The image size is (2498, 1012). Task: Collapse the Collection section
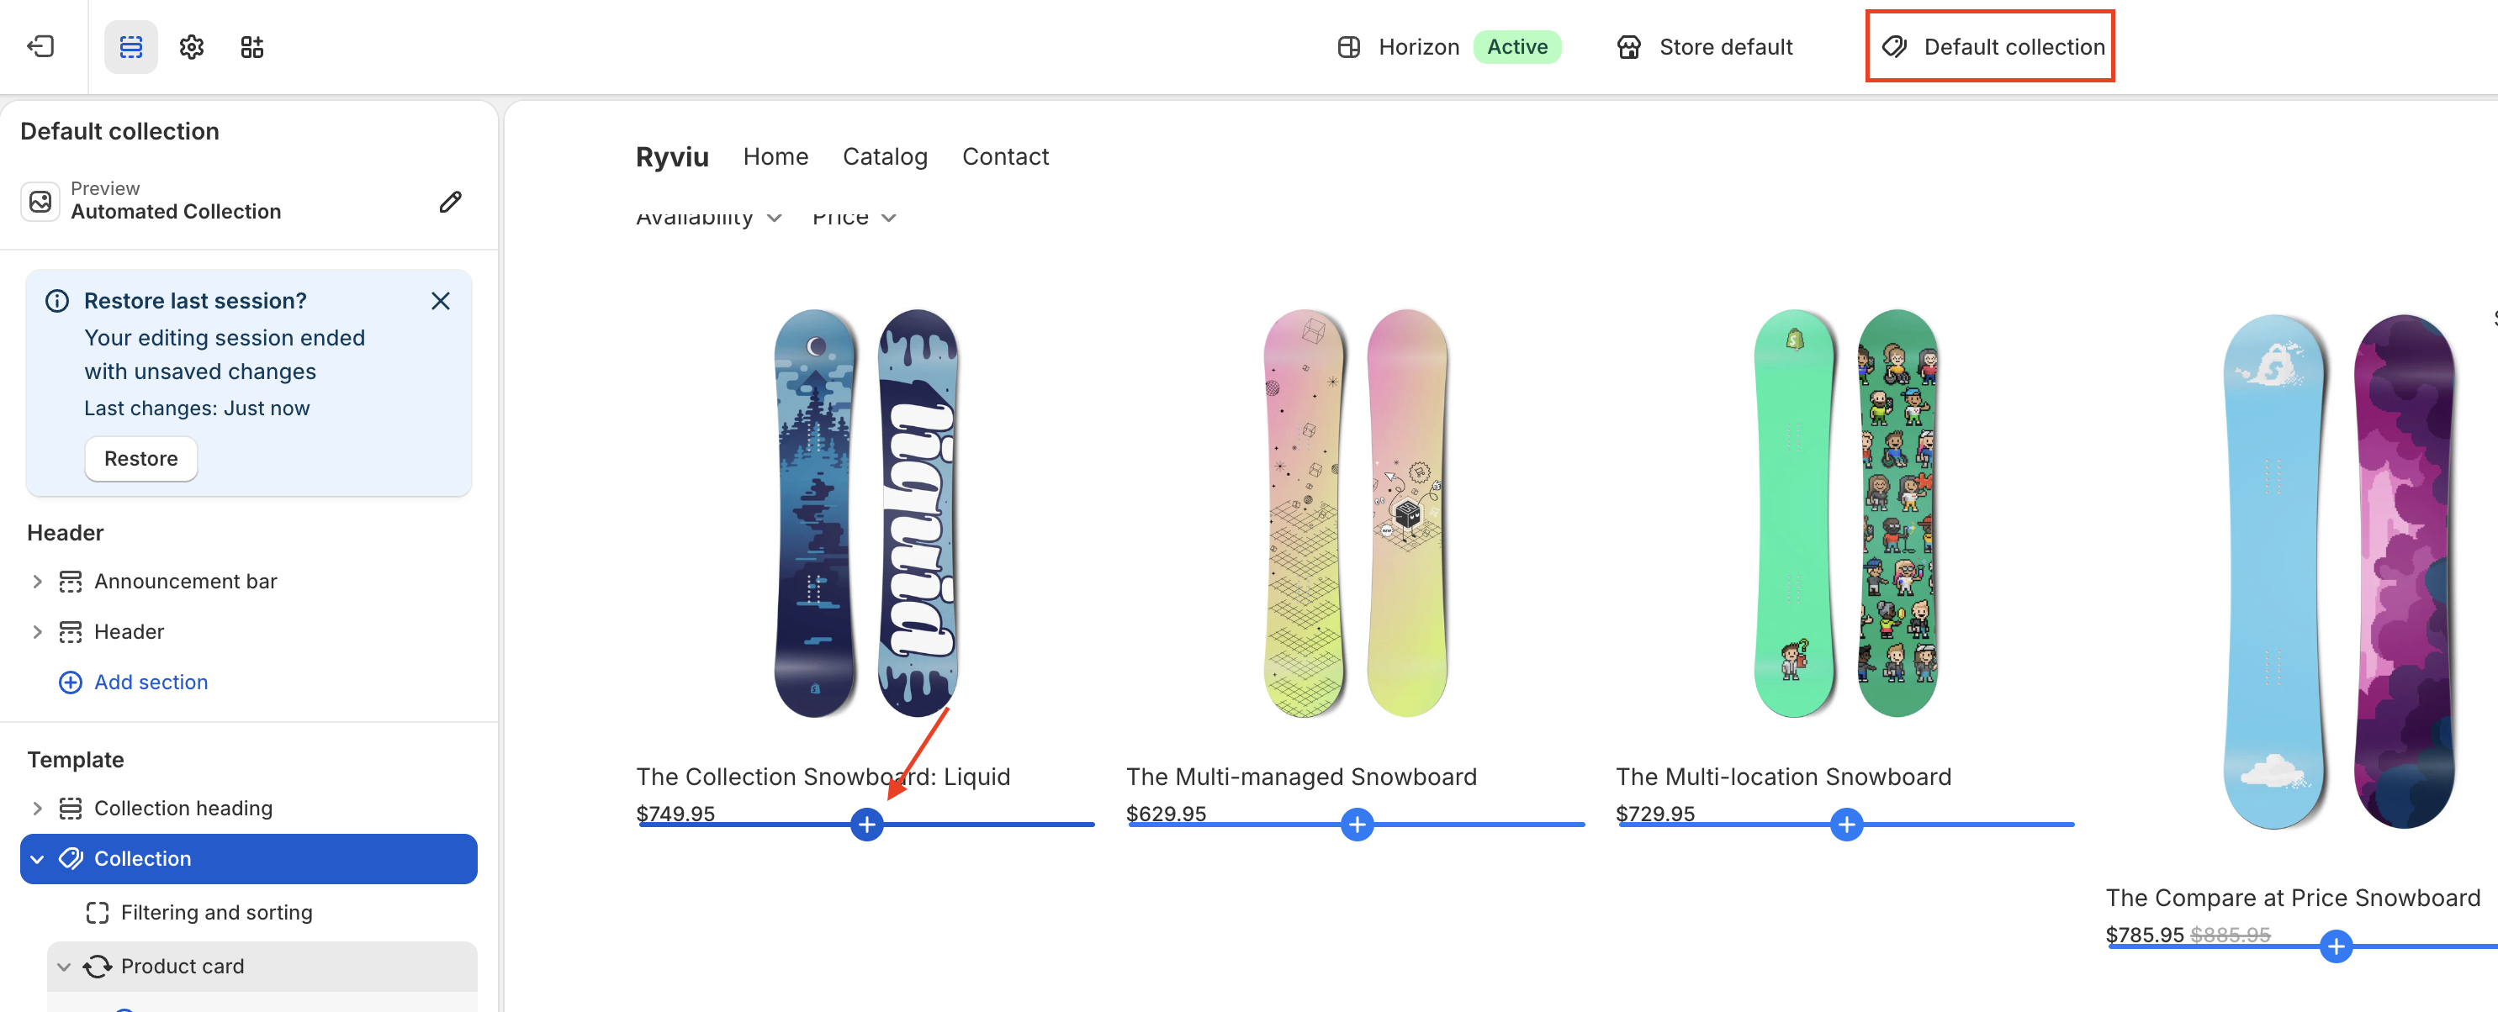(37, 859)
